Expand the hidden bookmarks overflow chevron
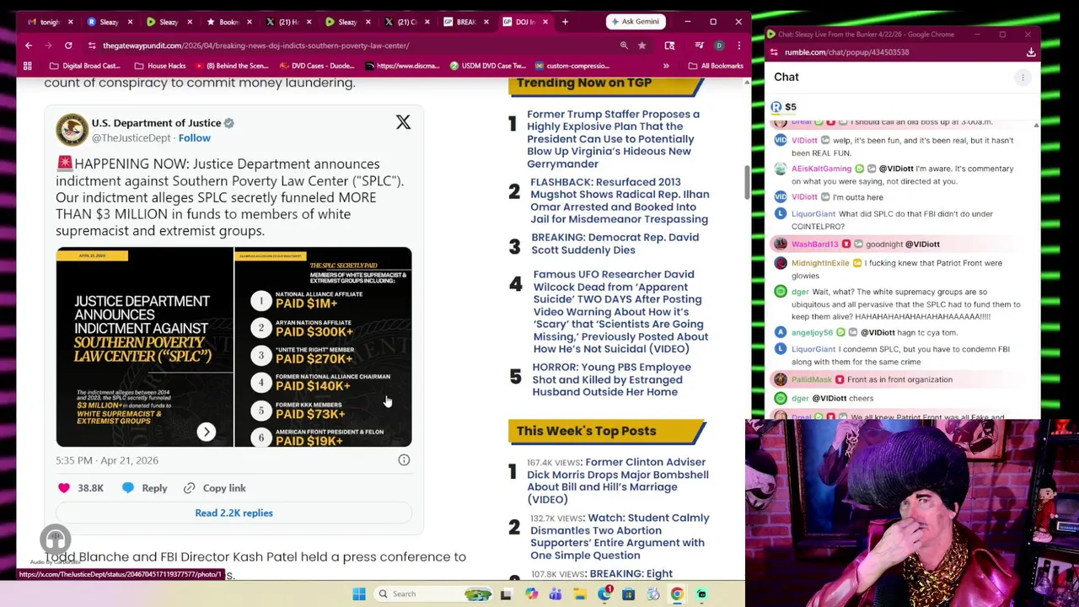1079x607 pixels. (x=666, y=66)
